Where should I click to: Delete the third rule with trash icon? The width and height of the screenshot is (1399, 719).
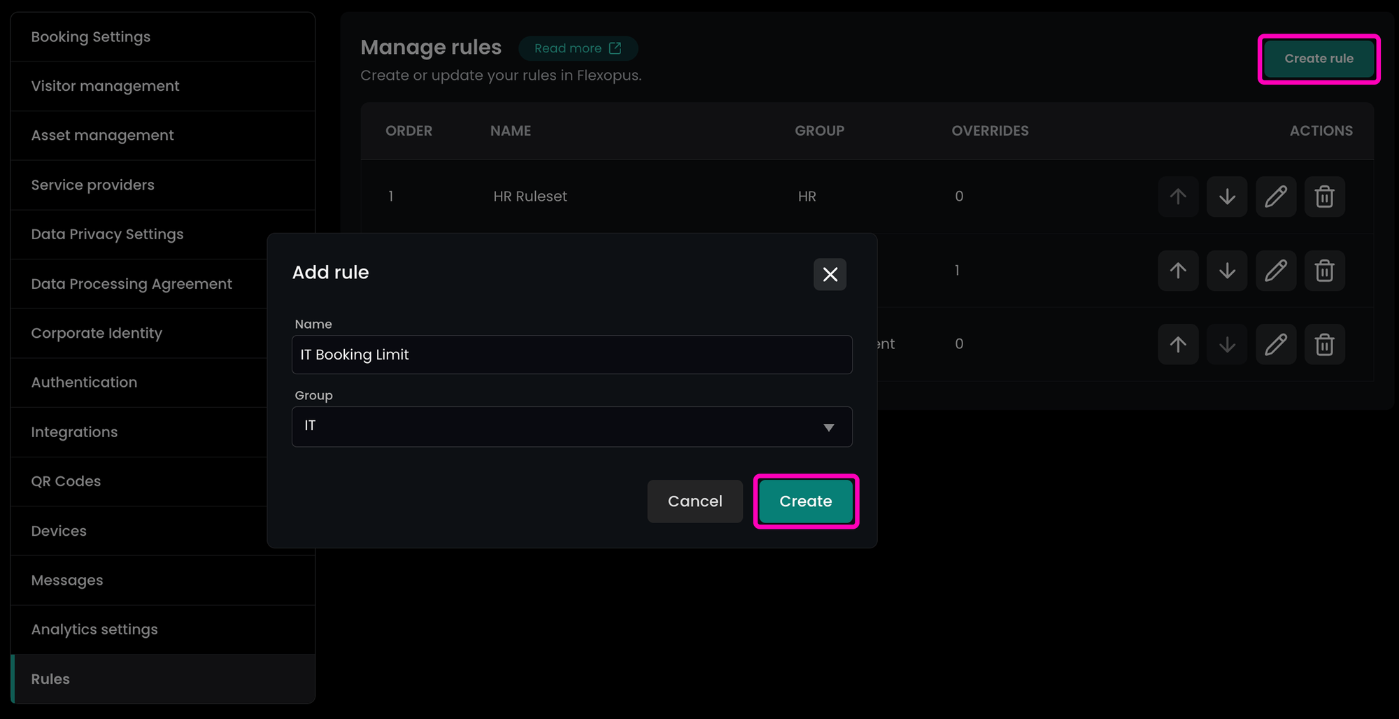tap(1324, 345)
